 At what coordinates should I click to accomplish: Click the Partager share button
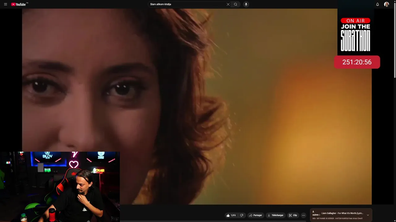[x=256, y=215]
